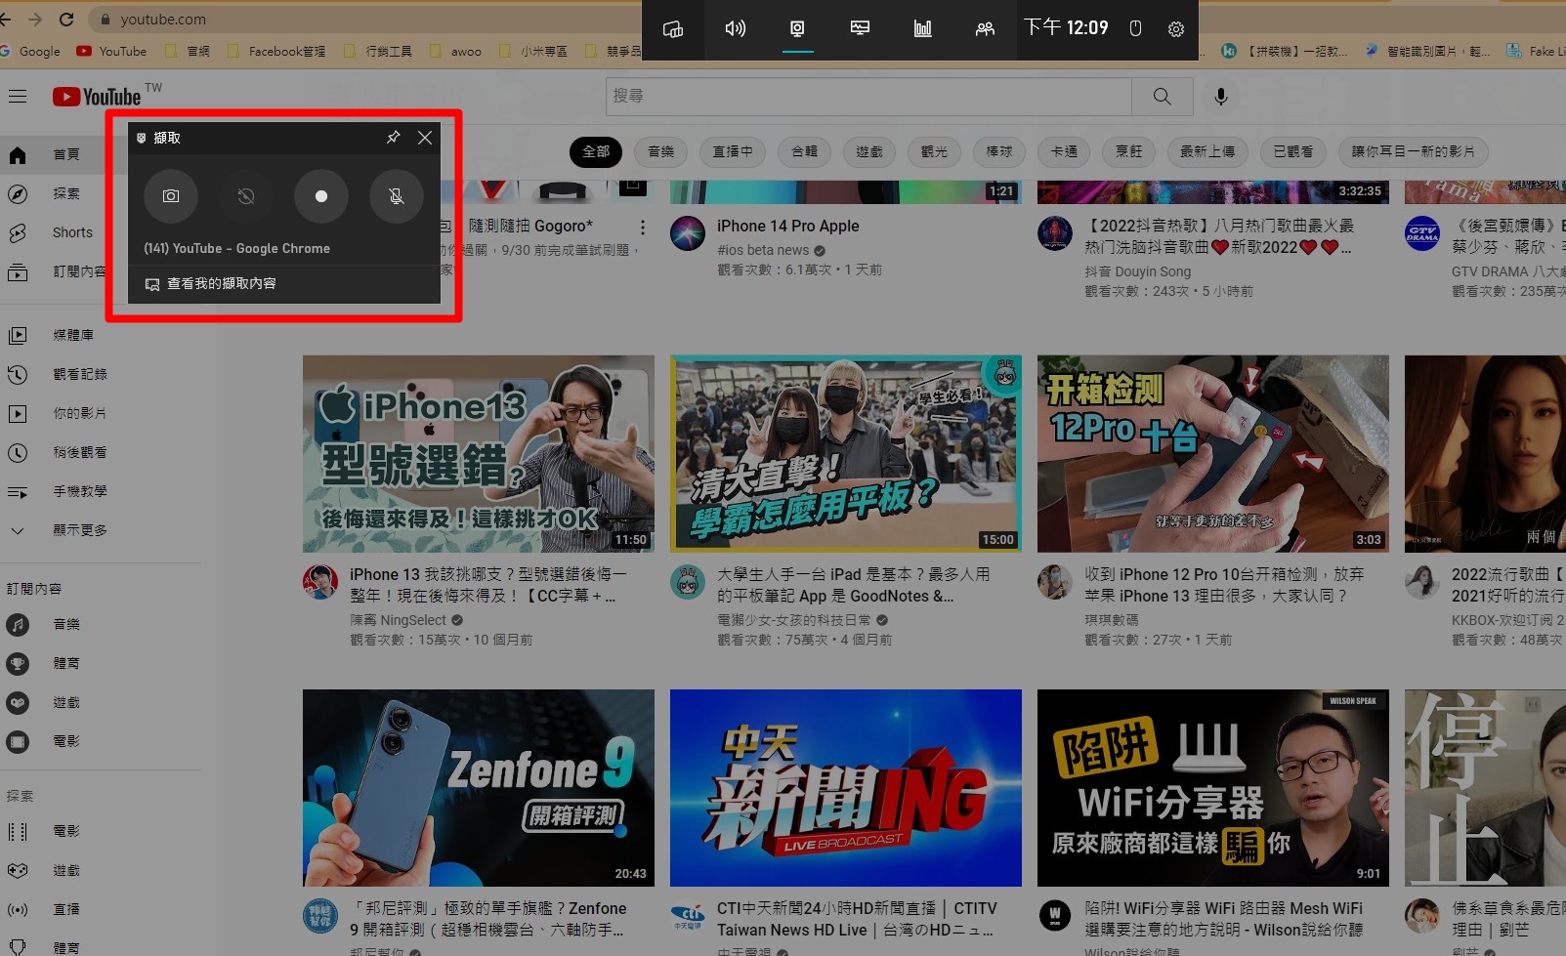Open more options for Gogoro video
This screenshot has width=1566, height=956.
pos(642,228)
